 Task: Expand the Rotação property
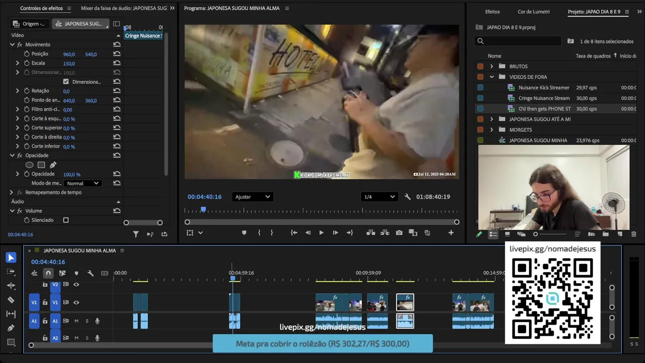[x=18, y=91]
